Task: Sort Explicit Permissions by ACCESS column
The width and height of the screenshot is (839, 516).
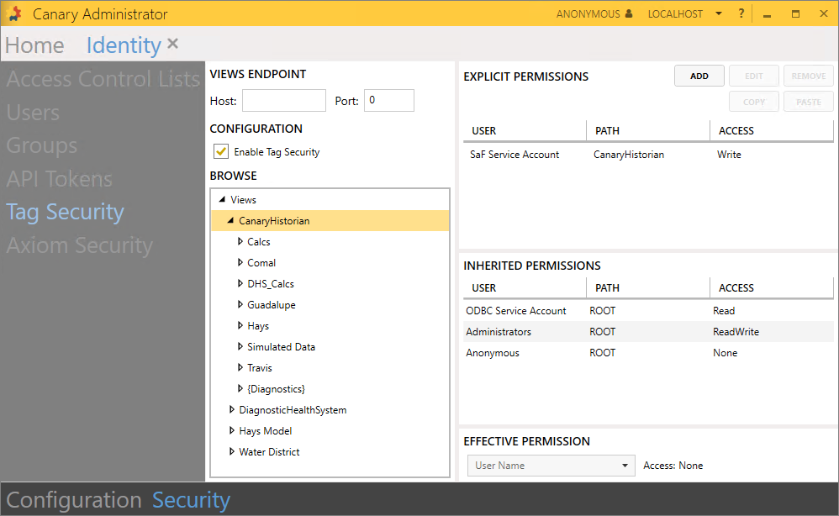Action: coord(772,131)
